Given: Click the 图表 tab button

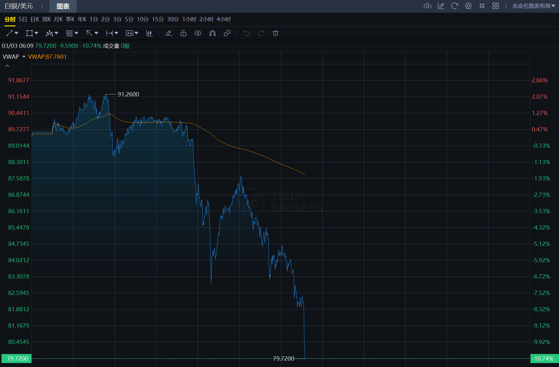Looking at the screenshot, I should click(63, 6).
